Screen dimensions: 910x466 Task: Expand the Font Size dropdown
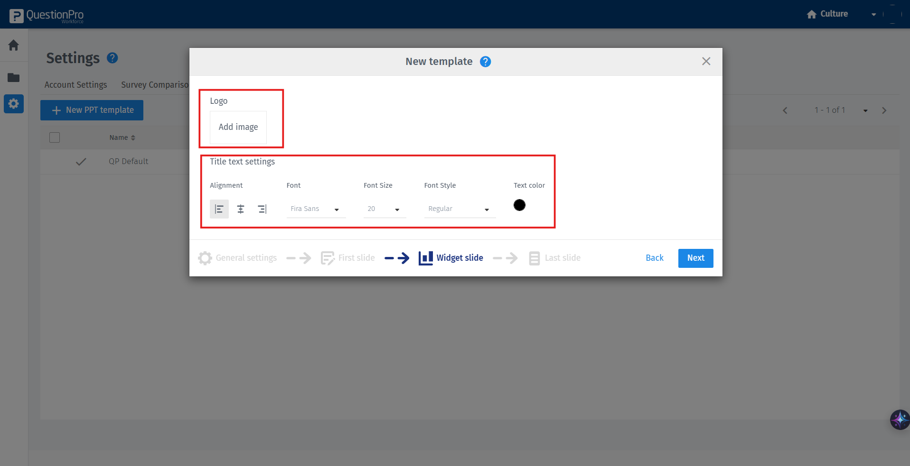384,209
